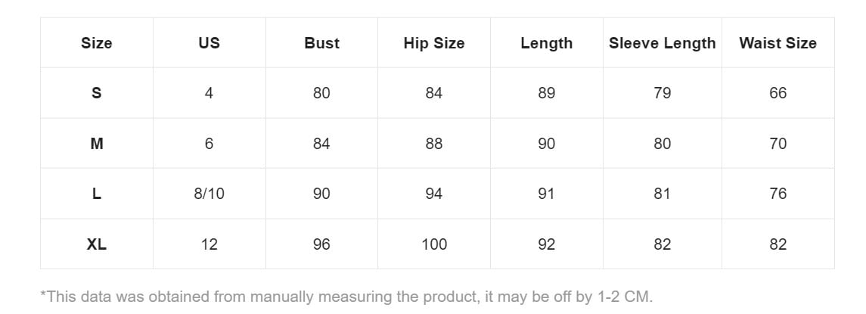The image size is (866, 314).
Task: Click the Waist Size column header
Action: pos(778,43)
